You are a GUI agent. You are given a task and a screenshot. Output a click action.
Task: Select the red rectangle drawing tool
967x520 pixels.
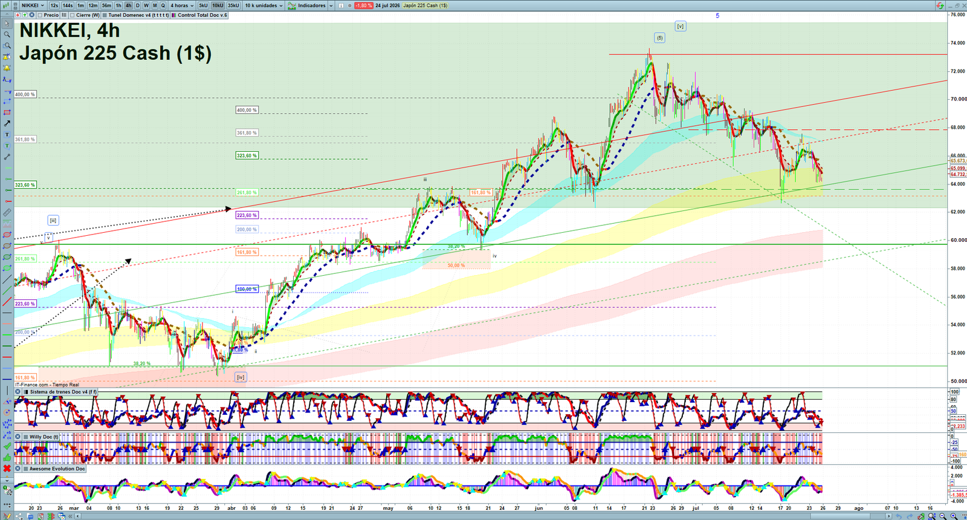[7, 112]
